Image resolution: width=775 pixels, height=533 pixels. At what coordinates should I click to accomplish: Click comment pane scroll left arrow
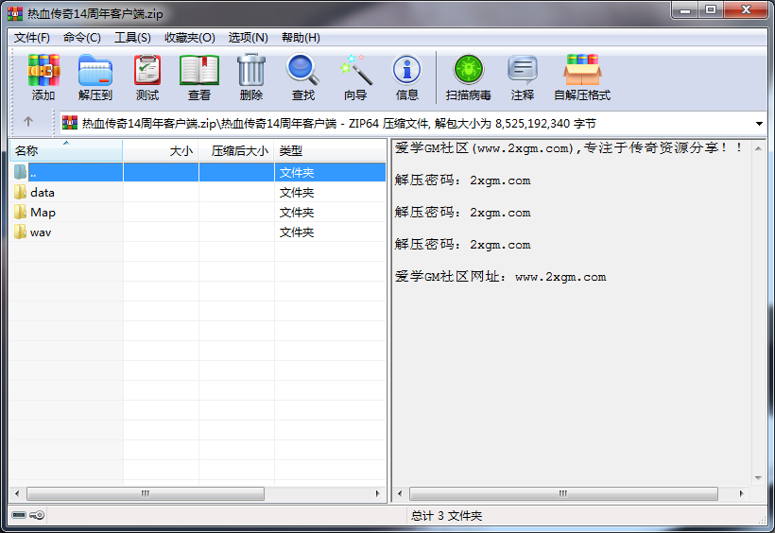click(x=400, y=493)
